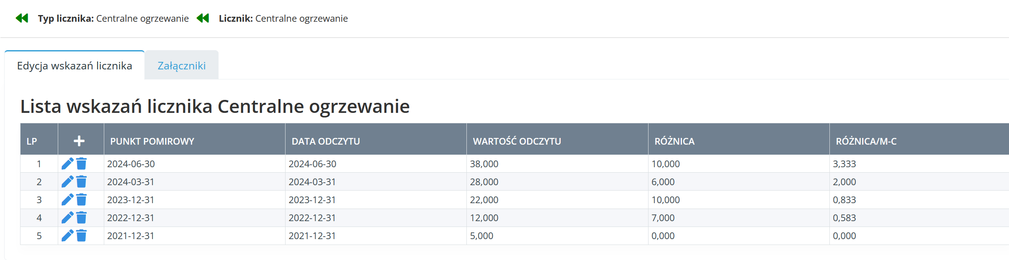Click the DATA ODCZYTU column header

[326, 141]
